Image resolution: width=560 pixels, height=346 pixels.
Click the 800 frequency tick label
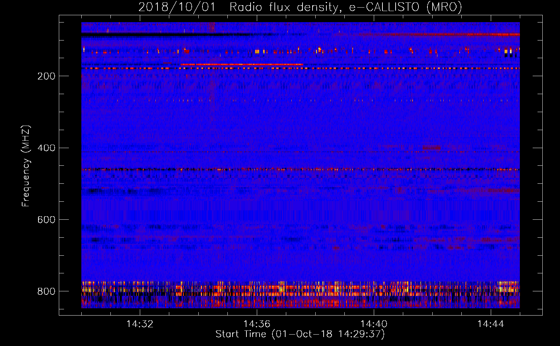point(46,291)
